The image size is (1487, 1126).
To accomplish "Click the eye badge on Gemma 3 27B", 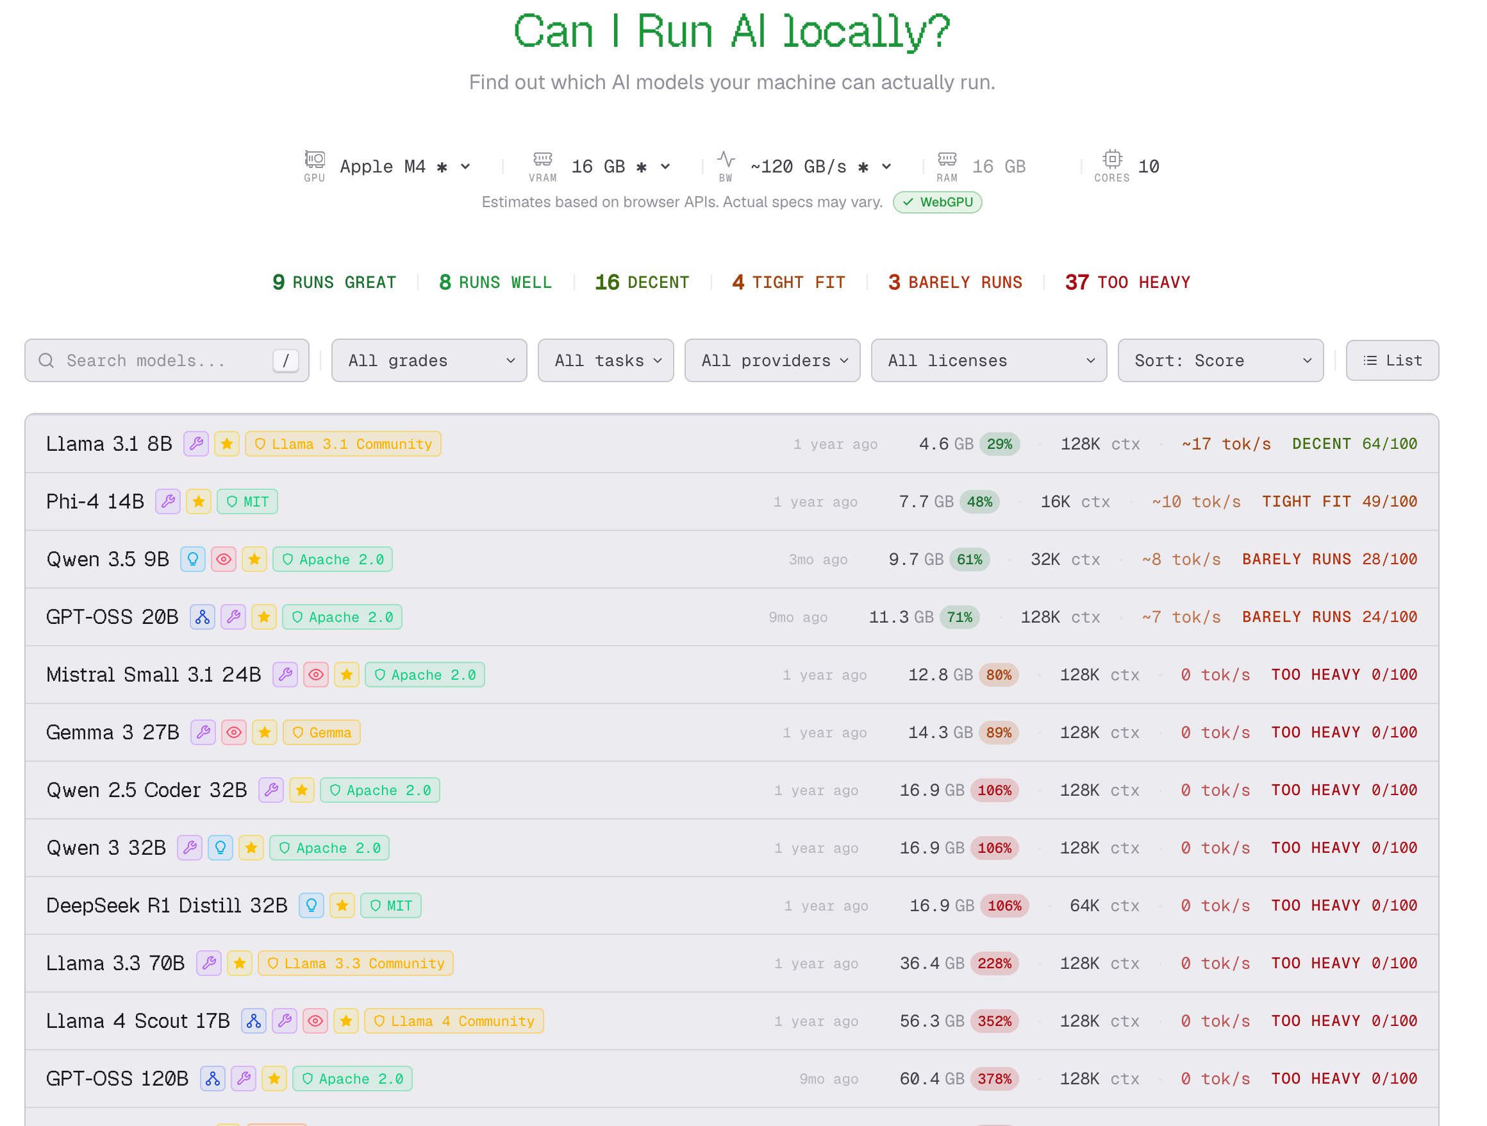I will coord(234,732).
